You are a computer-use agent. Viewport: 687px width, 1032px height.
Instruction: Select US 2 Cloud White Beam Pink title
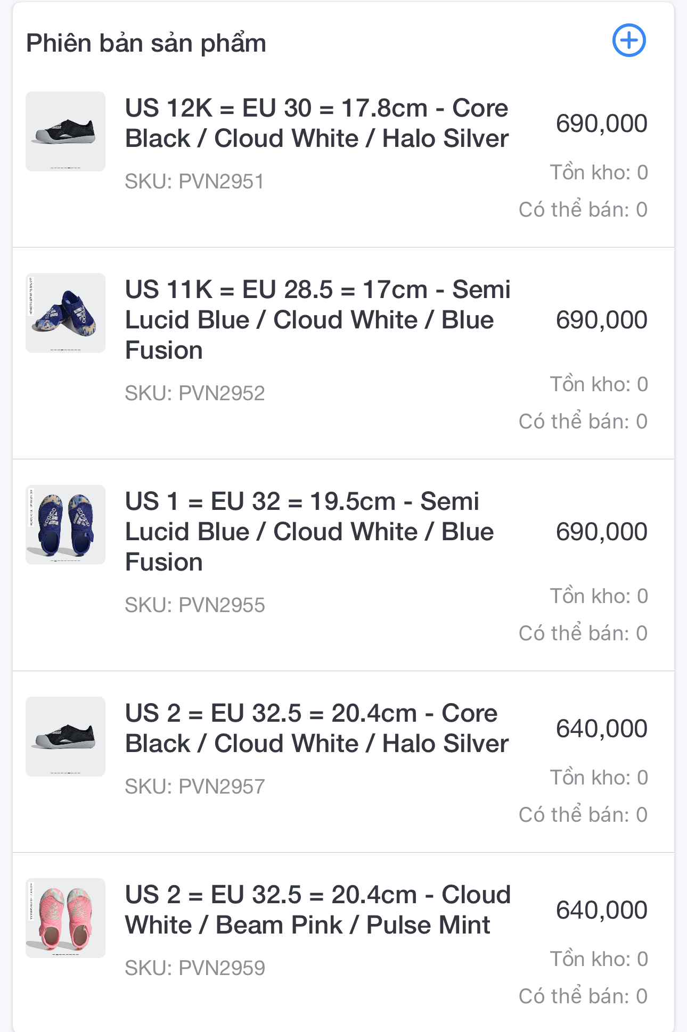(317, 910)
